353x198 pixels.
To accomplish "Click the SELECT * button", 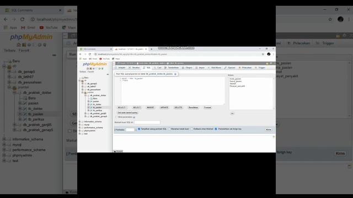I will point(122,108).
